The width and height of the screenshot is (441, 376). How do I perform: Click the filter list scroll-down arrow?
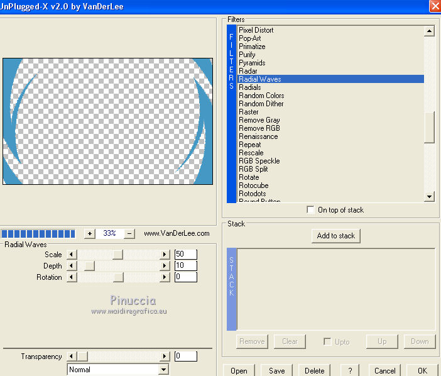click(429, 196)
